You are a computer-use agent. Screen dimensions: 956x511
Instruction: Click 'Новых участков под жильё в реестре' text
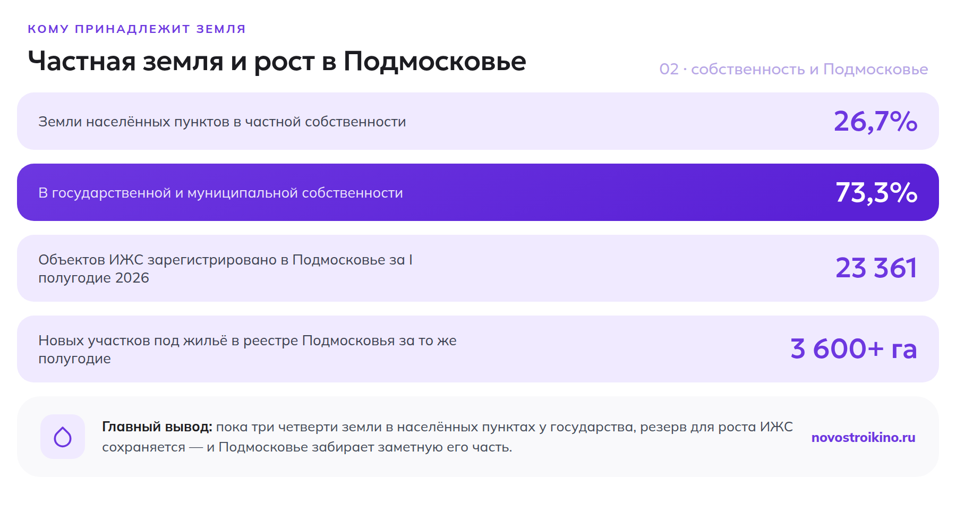pyautogui.click(x=169, y=340)
